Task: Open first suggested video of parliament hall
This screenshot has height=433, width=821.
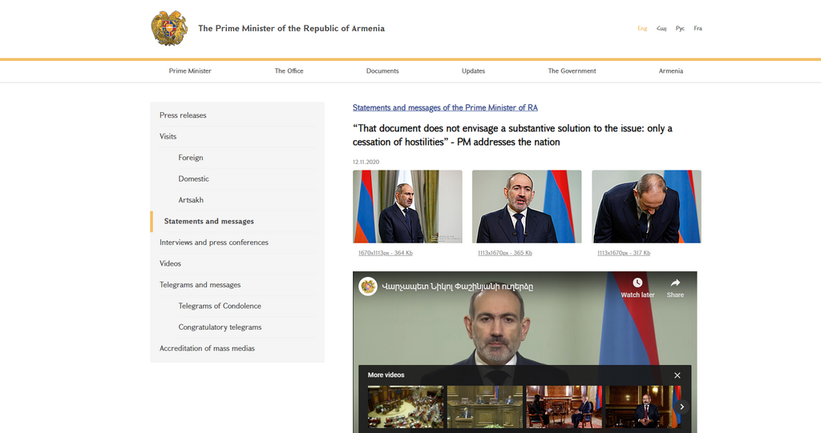Action: click(405, 407)
